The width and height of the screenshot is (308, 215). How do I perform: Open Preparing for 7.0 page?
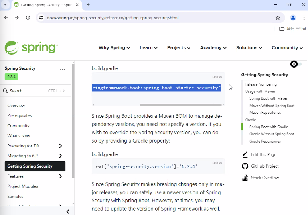[x=23, y=146]
